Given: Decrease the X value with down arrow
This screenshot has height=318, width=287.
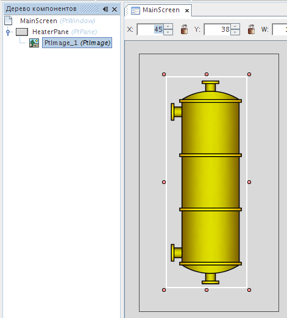Looking at the screenshot, I should (168, 32).
